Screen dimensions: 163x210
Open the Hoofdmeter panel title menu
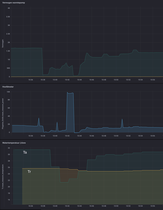tap(8, 87)
